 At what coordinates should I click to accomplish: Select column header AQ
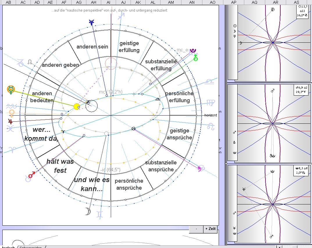(x=254, y=2)
